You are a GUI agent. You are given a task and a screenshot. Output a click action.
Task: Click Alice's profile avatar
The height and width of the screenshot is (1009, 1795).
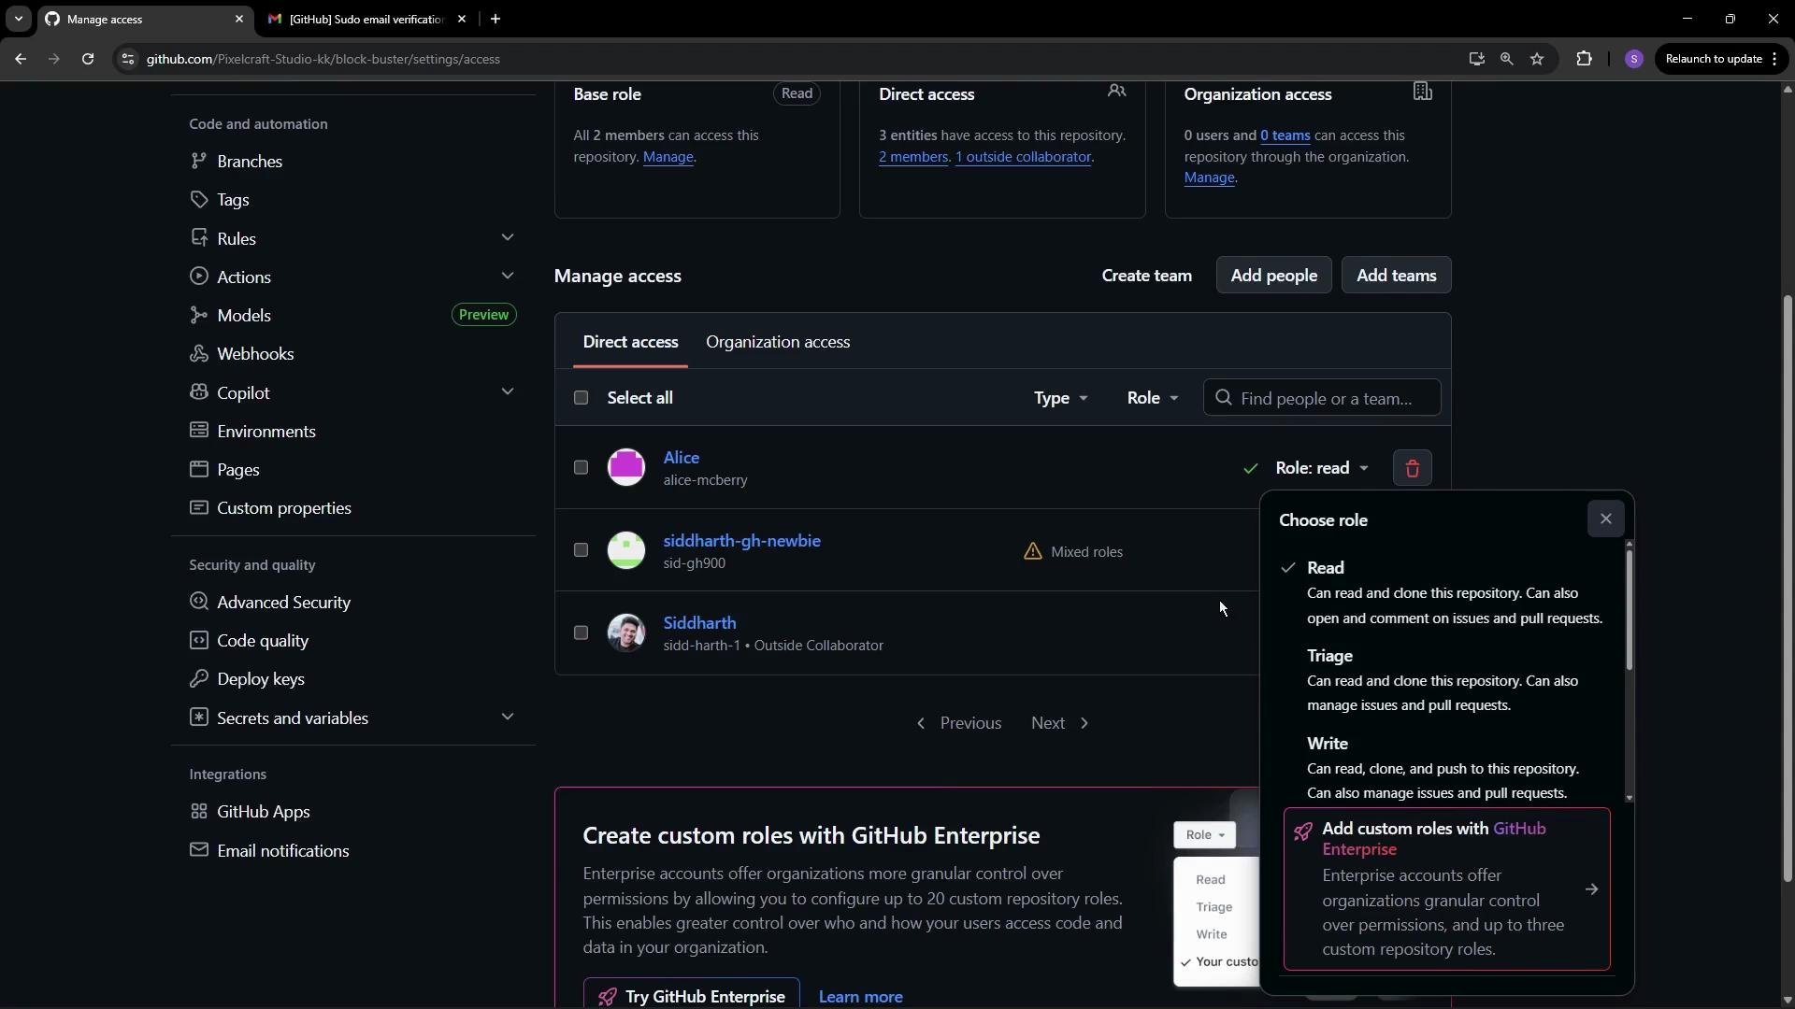[x=625, y=467]
